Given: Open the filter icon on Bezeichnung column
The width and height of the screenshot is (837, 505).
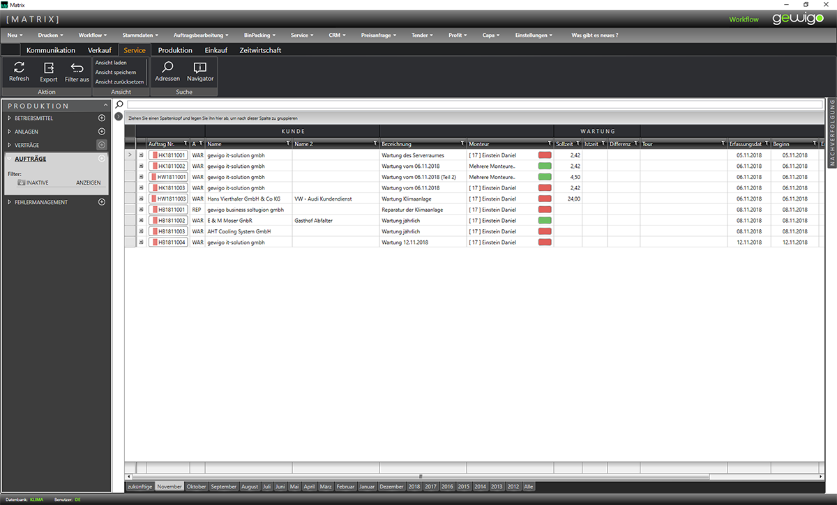Looking at the screenshot, I should (x=462, y=143).
